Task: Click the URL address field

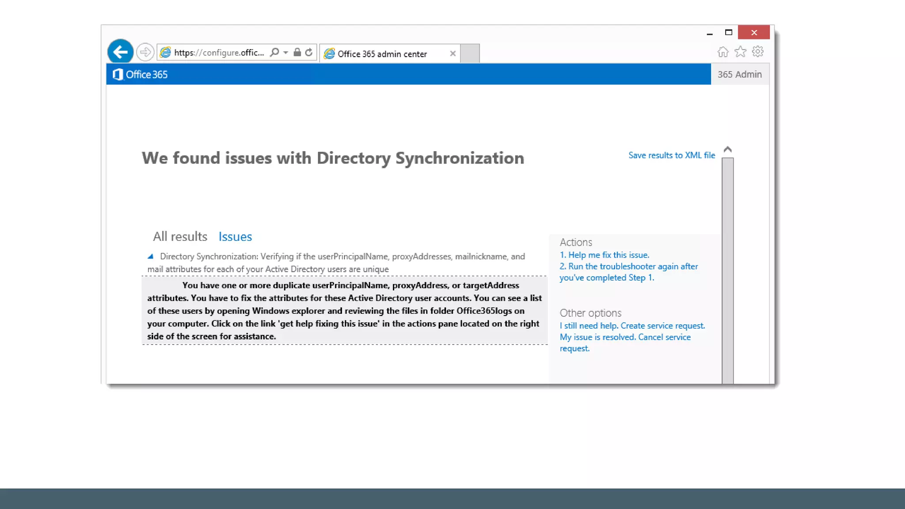Action: pyautogui.click(x=219, y=53)
